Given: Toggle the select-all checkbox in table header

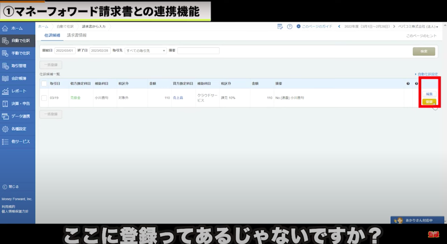Looking at the screenshot, I should 44,84.
